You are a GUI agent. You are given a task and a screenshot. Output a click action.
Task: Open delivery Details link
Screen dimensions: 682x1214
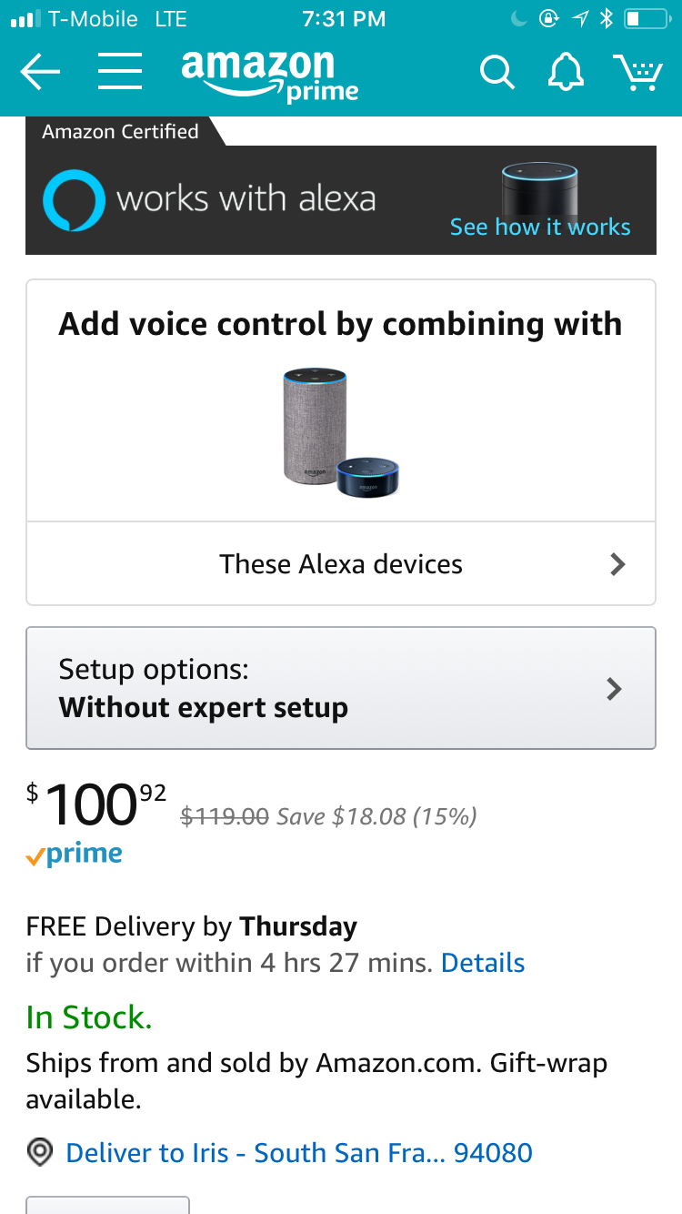(483, 963)
